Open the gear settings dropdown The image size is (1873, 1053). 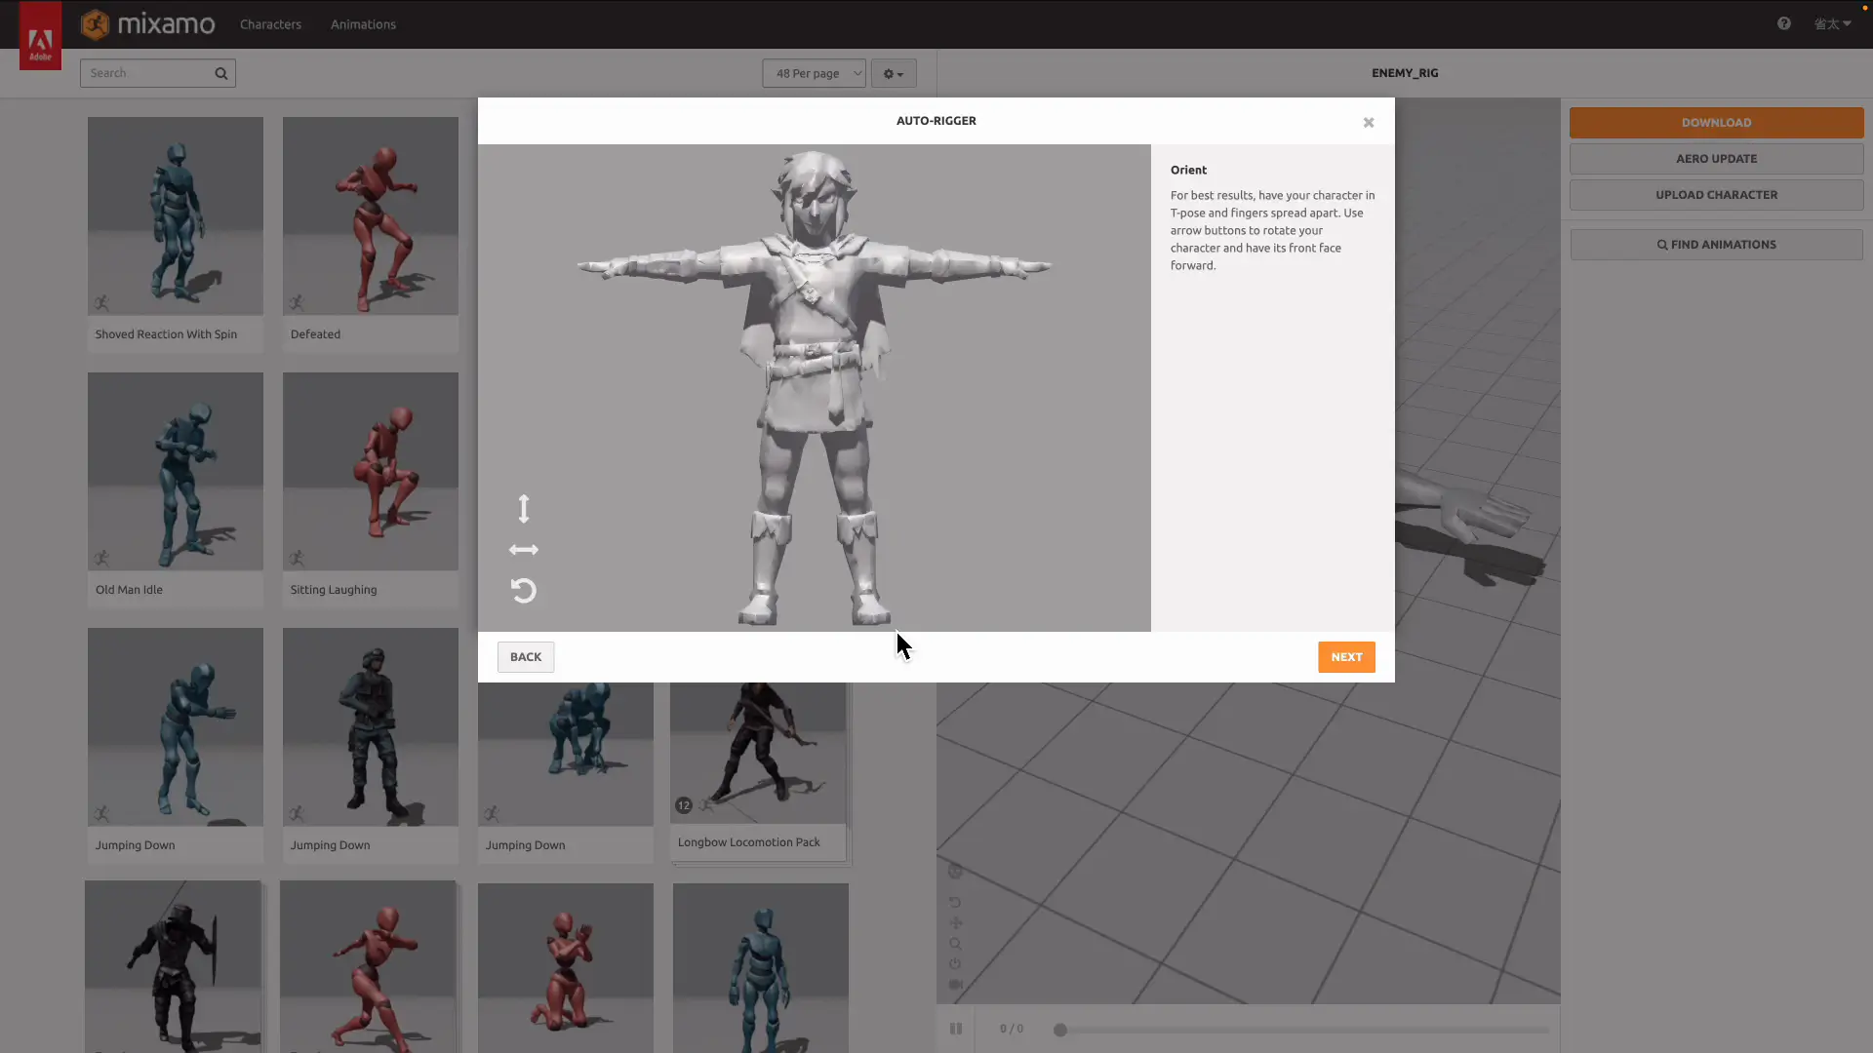point(894,73)
